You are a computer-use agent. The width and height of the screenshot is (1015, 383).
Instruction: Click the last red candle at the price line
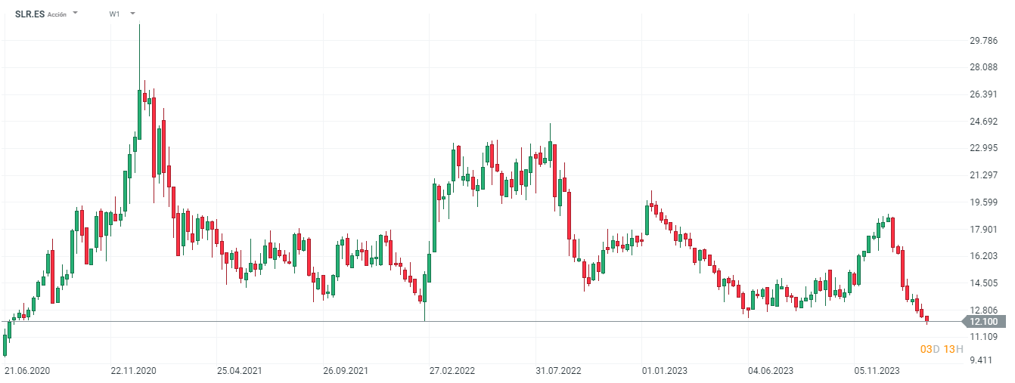927,320
